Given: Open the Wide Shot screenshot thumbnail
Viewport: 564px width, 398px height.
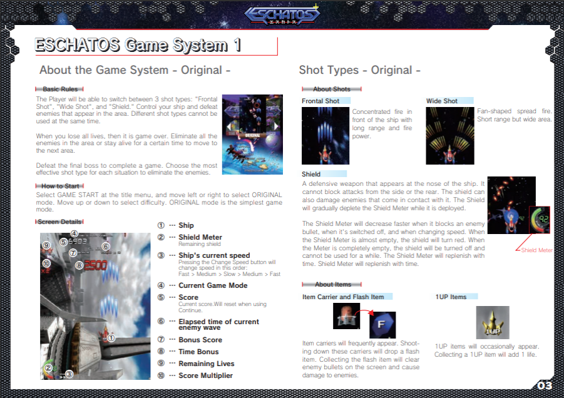Looking at the screenshot, I should click(x=450, y=136).
